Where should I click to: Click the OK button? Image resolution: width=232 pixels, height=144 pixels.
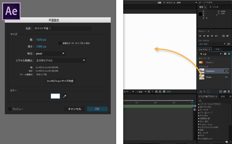click(97, 109)
